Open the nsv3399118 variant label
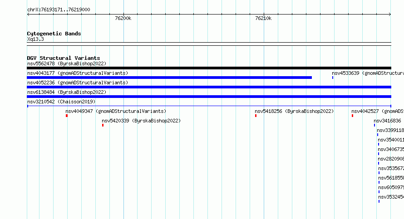Viewport: 404px width, 219px height. (390, 130)
